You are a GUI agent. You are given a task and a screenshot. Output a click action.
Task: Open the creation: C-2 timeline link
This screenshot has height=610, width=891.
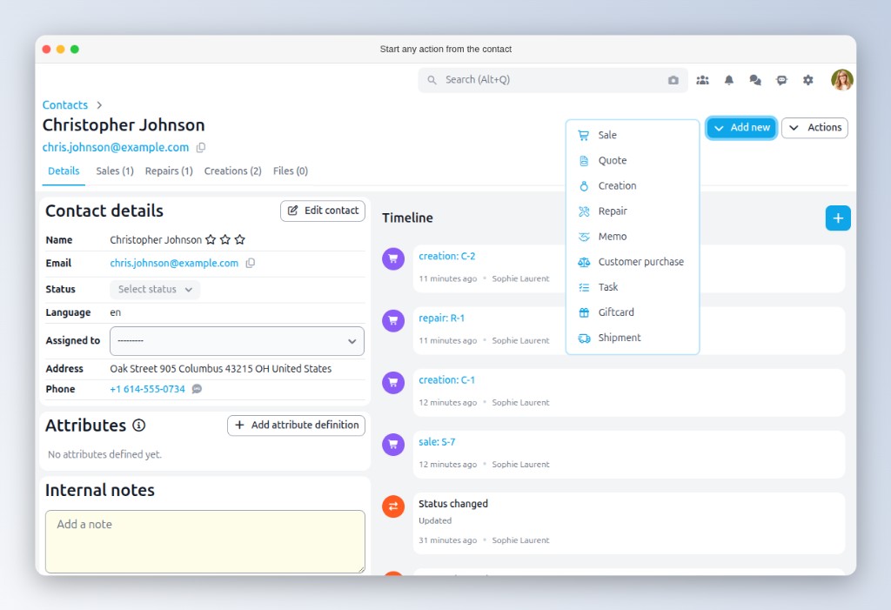446,257
